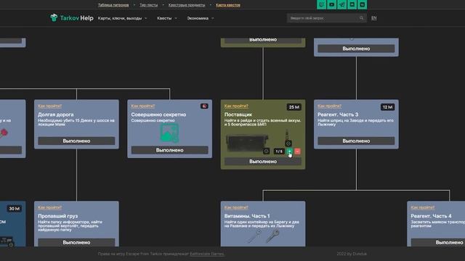Open the Квестовые предметы top link
465x261 pixels.
tap(187, 5)
